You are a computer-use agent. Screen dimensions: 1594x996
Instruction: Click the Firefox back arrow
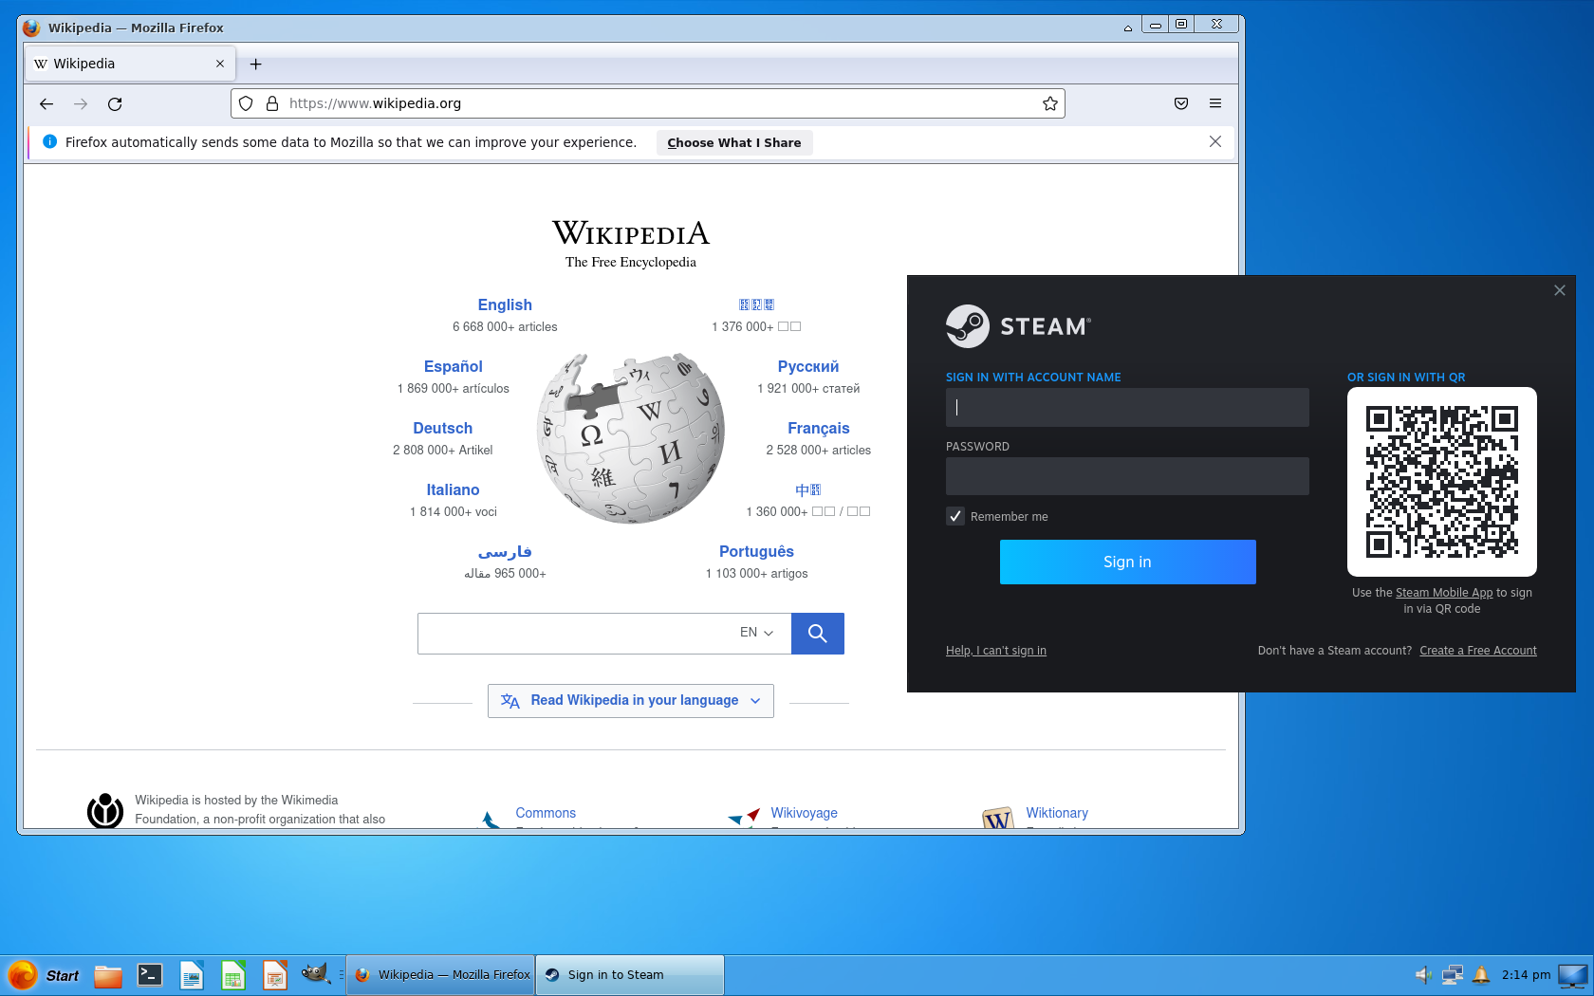click(x=46, y=104)
